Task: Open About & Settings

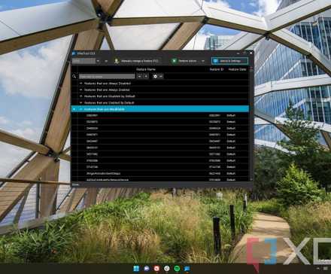Action: (229, 61)
